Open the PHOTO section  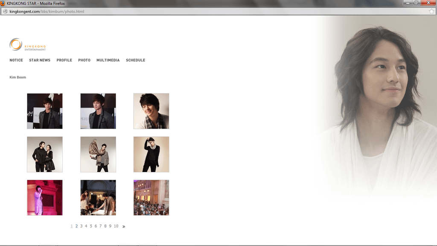click(x=84, y=60)
